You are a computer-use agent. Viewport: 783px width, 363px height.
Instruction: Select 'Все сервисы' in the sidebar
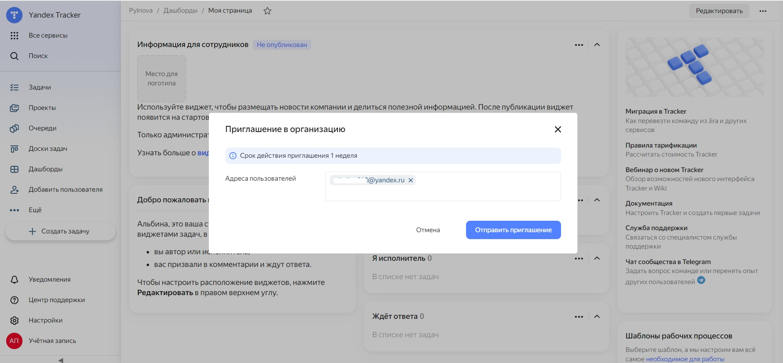[48, 36]
